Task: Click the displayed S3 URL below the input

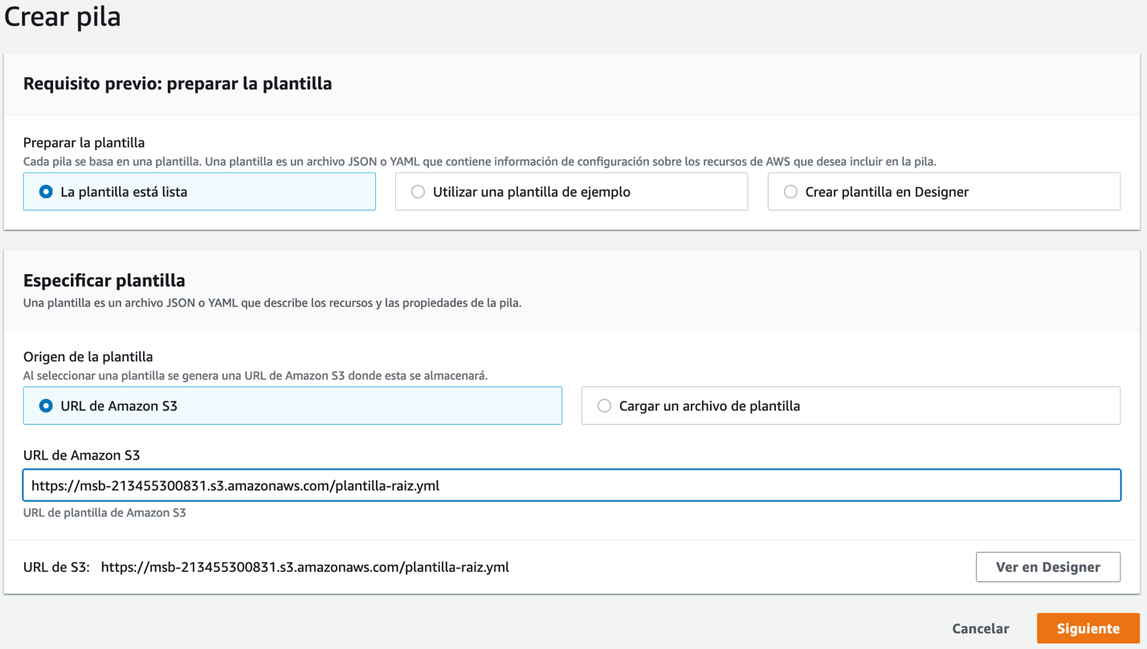Action: [305, 567]
